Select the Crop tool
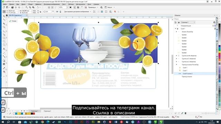This screenshot has height=124, width=221. (x=4, y=23)
